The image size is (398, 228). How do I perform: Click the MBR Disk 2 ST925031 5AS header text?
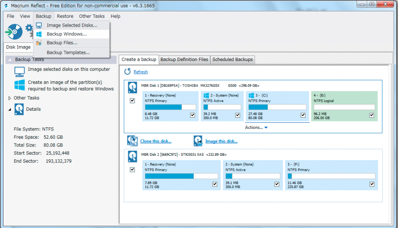tap(184, 155)
